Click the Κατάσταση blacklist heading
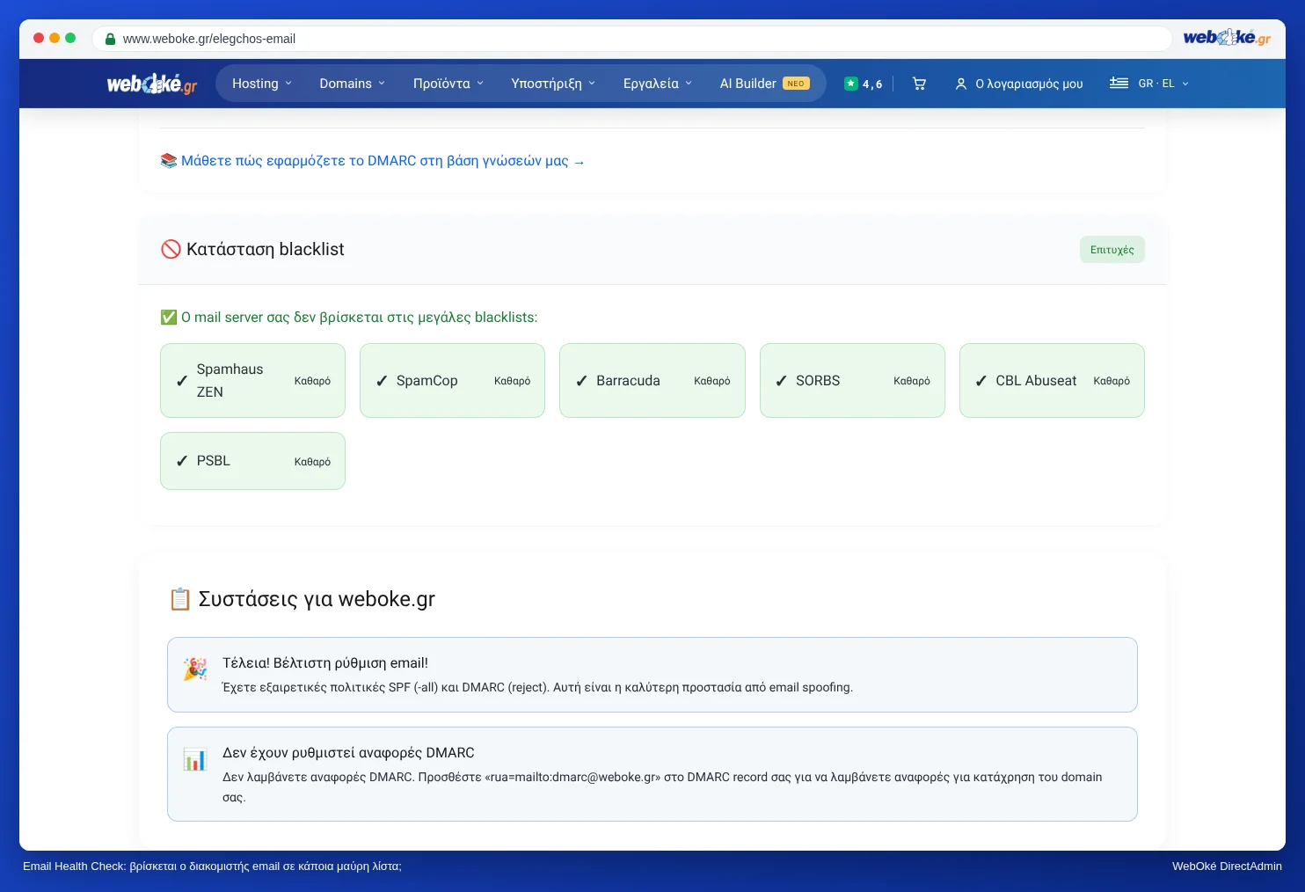Viewport: 1305px width, 892px height. click(265, 249)
